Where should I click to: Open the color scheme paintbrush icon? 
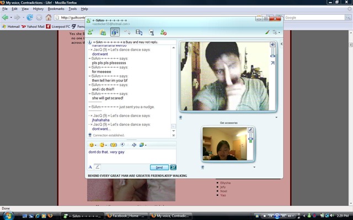coord(267,32)
